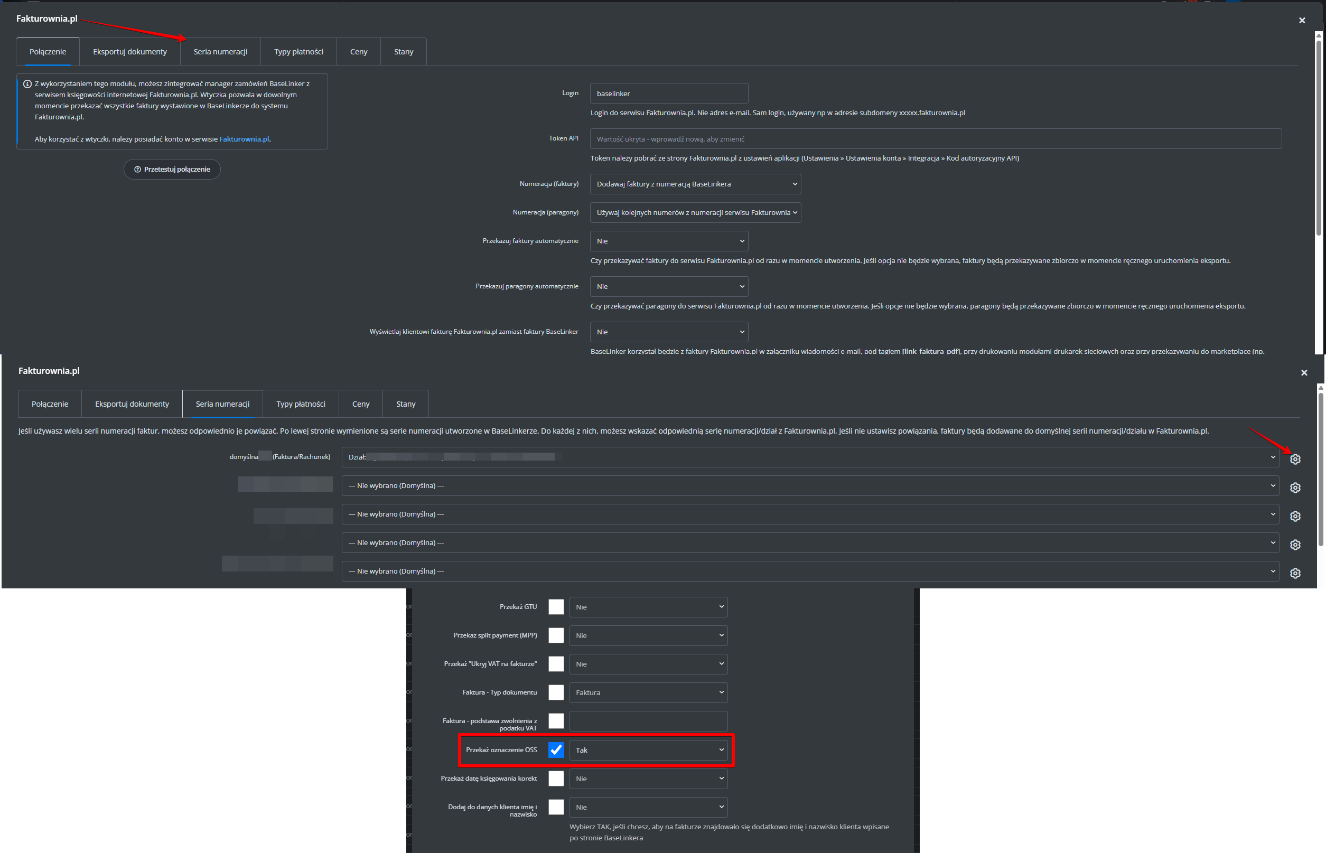
Task: Click the Token API input field
Action: tap(935, 139)
